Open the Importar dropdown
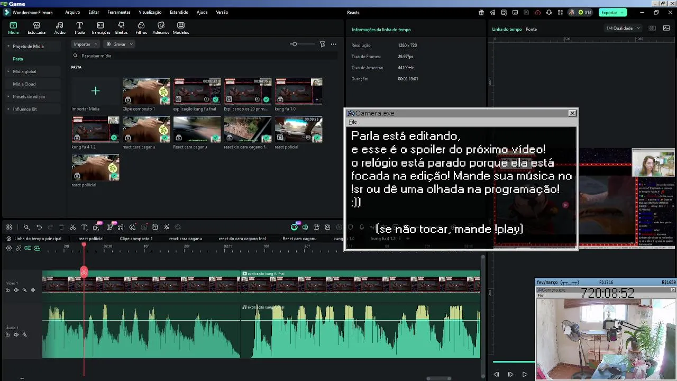Image resolution: width=677 pixels, height=381 pixels. [x=86, y=44]
